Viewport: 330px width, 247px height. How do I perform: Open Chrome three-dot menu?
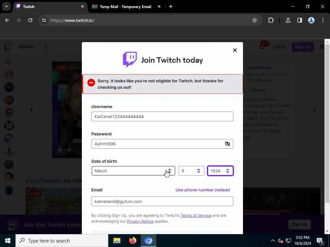[323, 20]
